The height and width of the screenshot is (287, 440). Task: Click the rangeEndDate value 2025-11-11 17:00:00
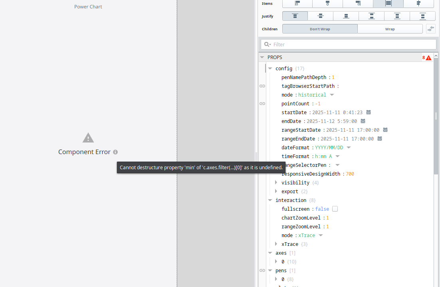pyautogui.click(x=347, y=139)
